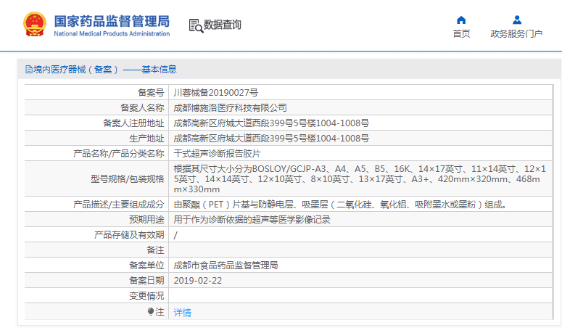Click the 政务服务门户 person icon

coord(516,20)
